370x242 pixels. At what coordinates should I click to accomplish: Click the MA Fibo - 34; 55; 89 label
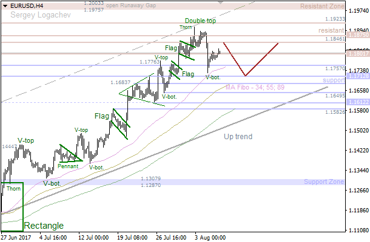click(255, 88)
